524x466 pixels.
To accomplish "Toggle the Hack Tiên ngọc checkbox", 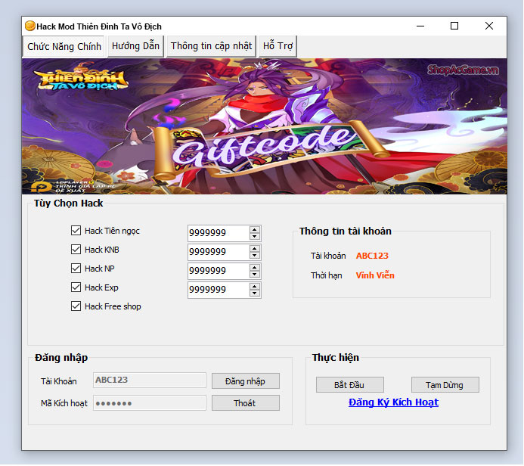I will [76, 230].
